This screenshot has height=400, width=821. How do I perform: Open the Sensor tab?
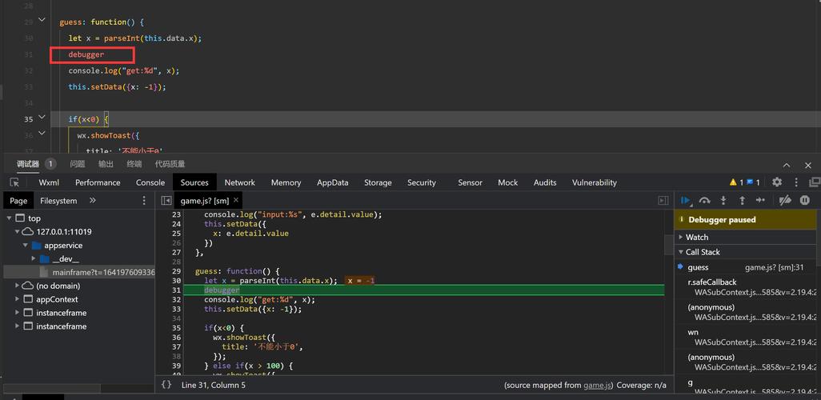(471, 182)
